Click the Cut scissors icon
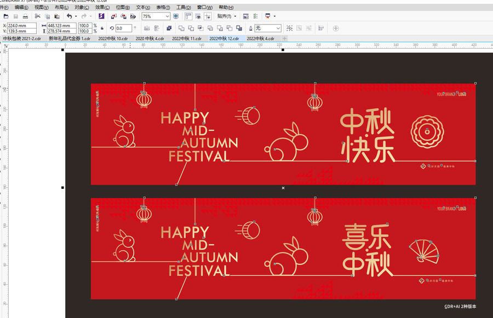The width and height of the screenshot is (493, 318). pyautogui.click(x=37, y=16)
